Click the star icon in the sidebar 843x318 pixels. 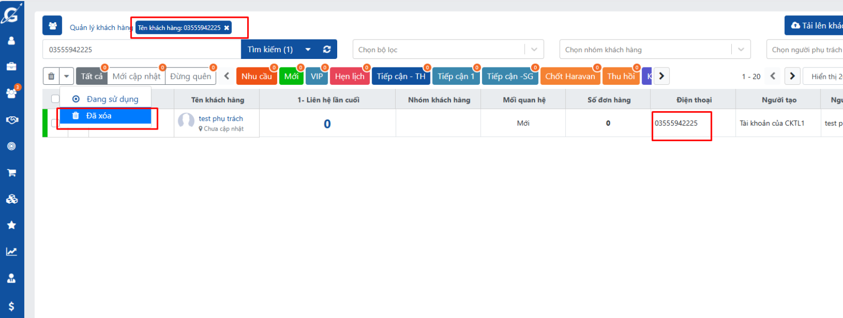pyautogui.click(x=11, y=225)
